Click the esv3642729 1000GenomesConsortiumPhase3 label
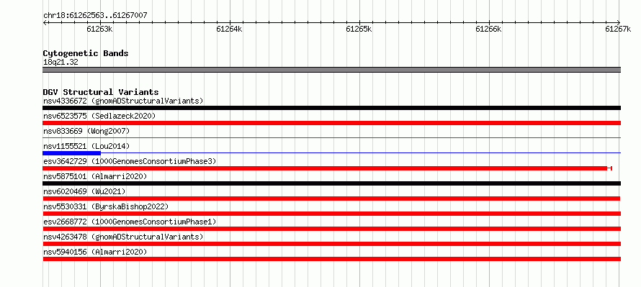Image resolution: width=641 pixels, height=287 pixels. coord(130,161)
